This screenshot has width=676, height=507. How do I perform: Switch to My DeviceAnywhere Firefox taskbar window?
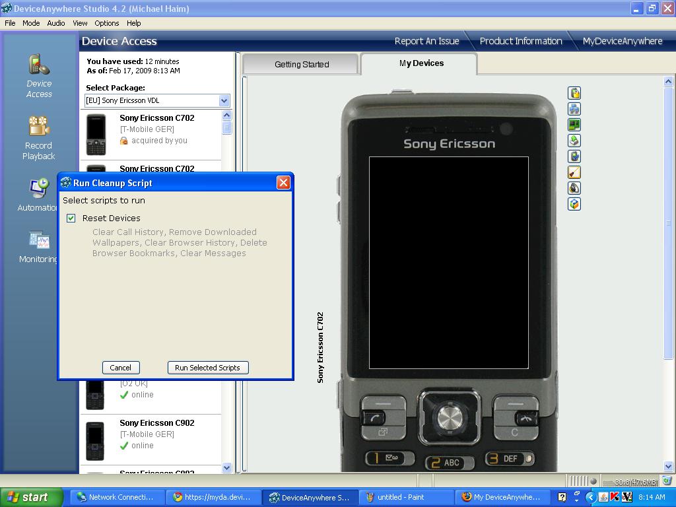point(502,497)
